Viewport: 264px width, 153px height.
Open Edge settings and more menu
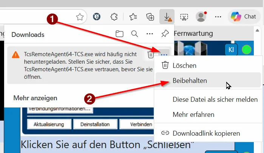tap(218, 17)
